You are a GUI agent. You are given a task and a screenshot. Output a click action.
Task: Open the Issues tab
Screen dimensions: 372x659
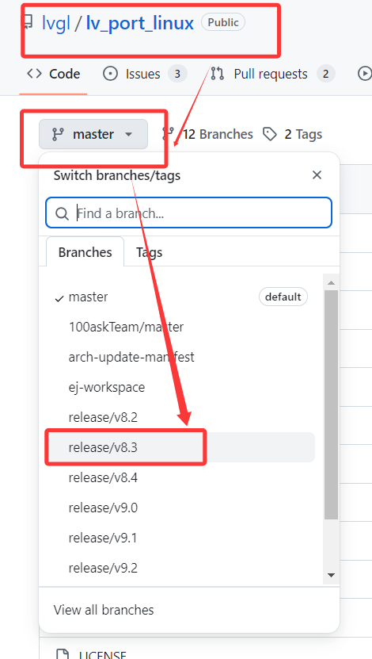tap(145, 74)
